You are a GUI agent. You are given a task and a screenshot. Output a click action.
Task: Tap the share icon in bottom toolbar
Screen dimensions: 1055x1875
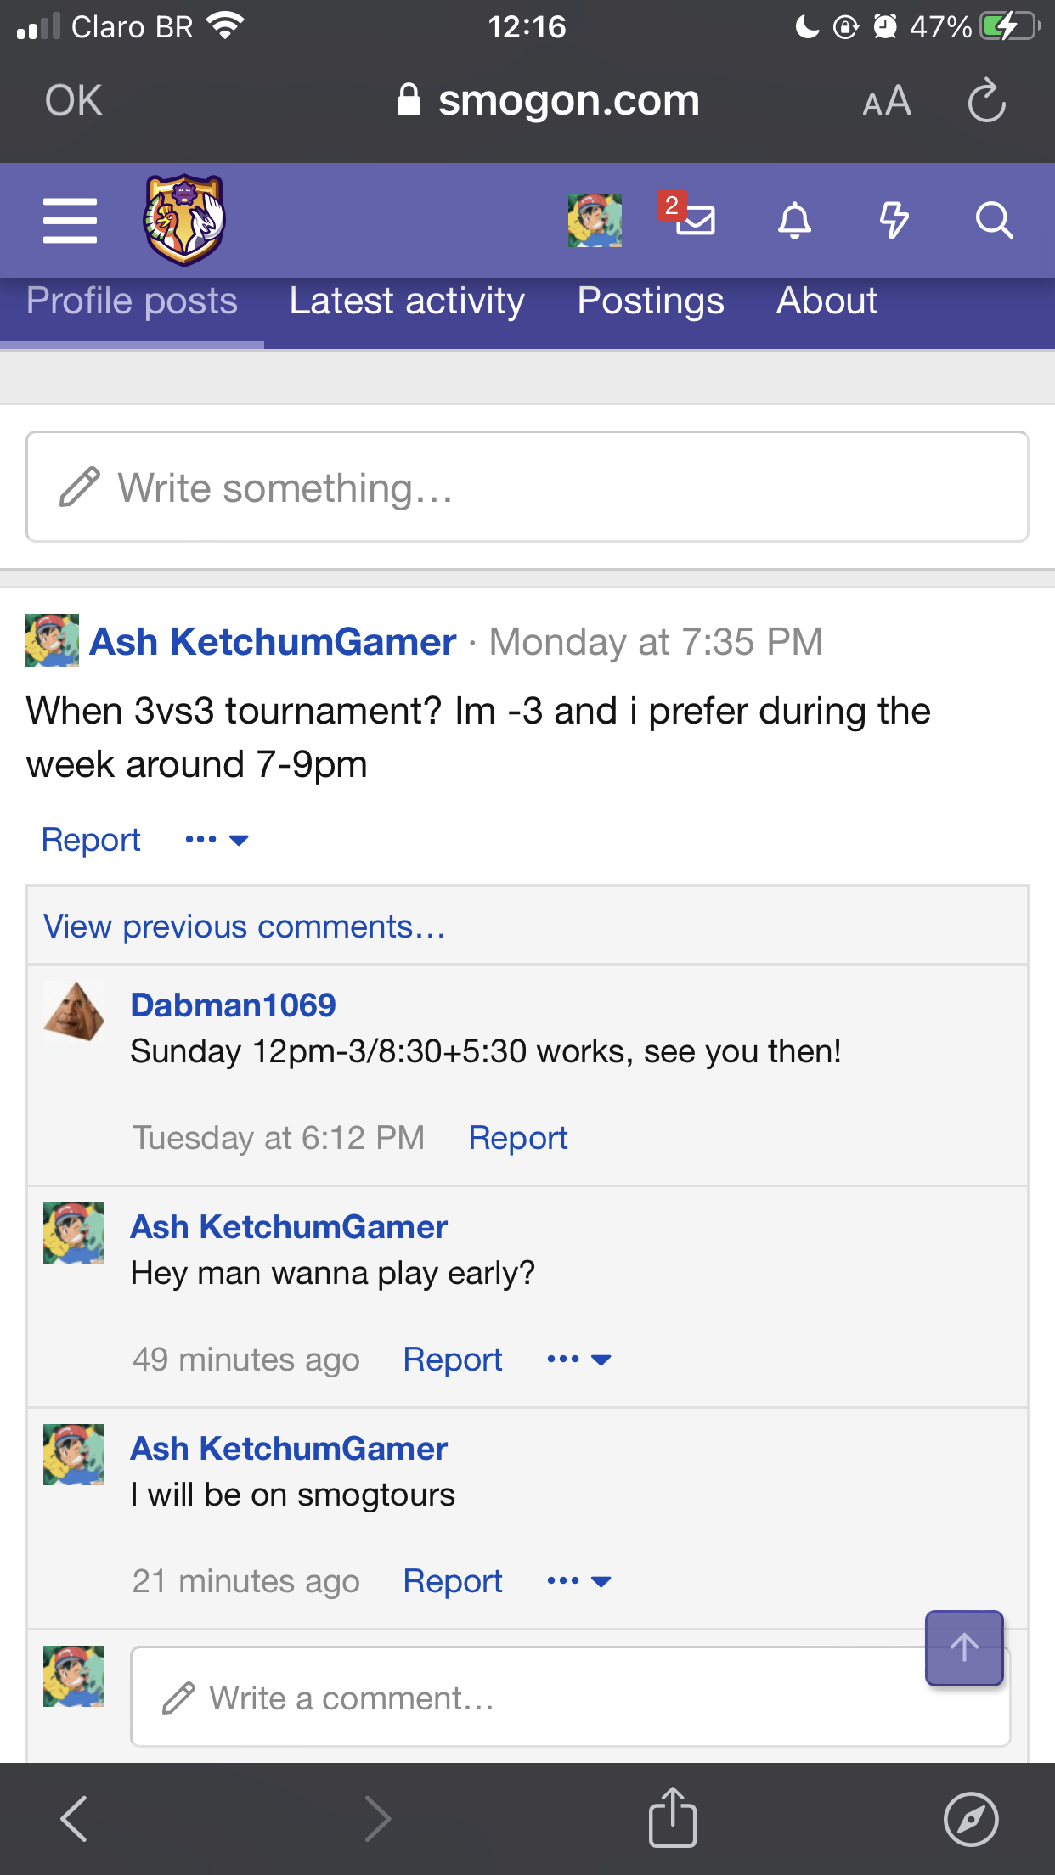pyautogui.click(x=673, y=1817)
